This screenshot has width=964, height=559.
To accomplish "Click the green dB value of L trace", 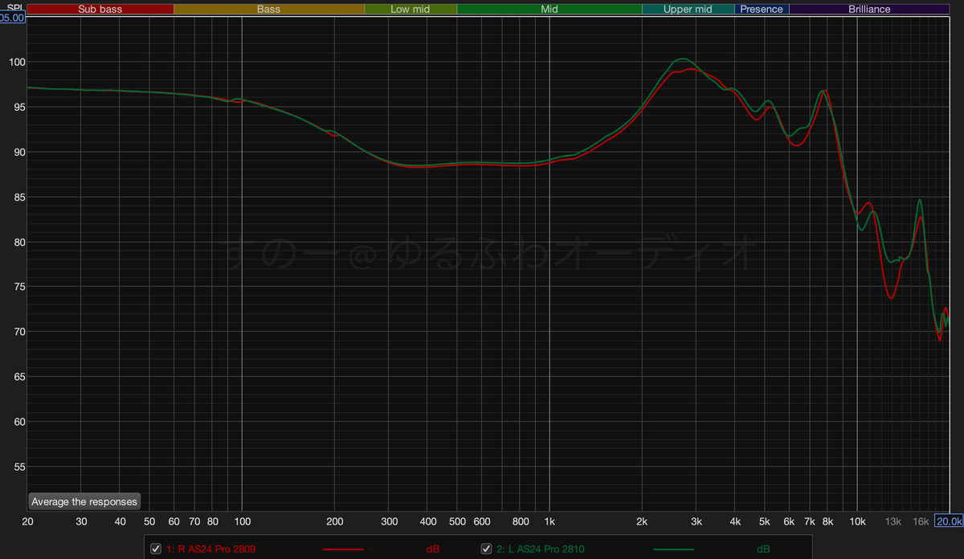I will pyautogui.click(x=762, y=549).
